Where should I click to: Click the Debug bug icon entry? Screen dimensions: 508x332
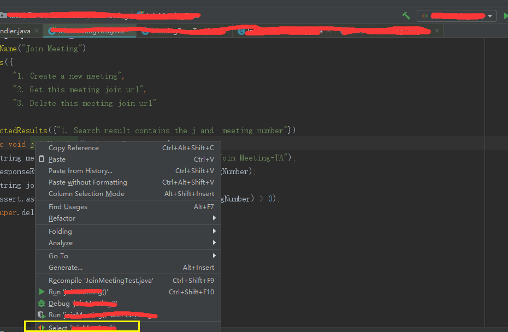coord(128,304)
